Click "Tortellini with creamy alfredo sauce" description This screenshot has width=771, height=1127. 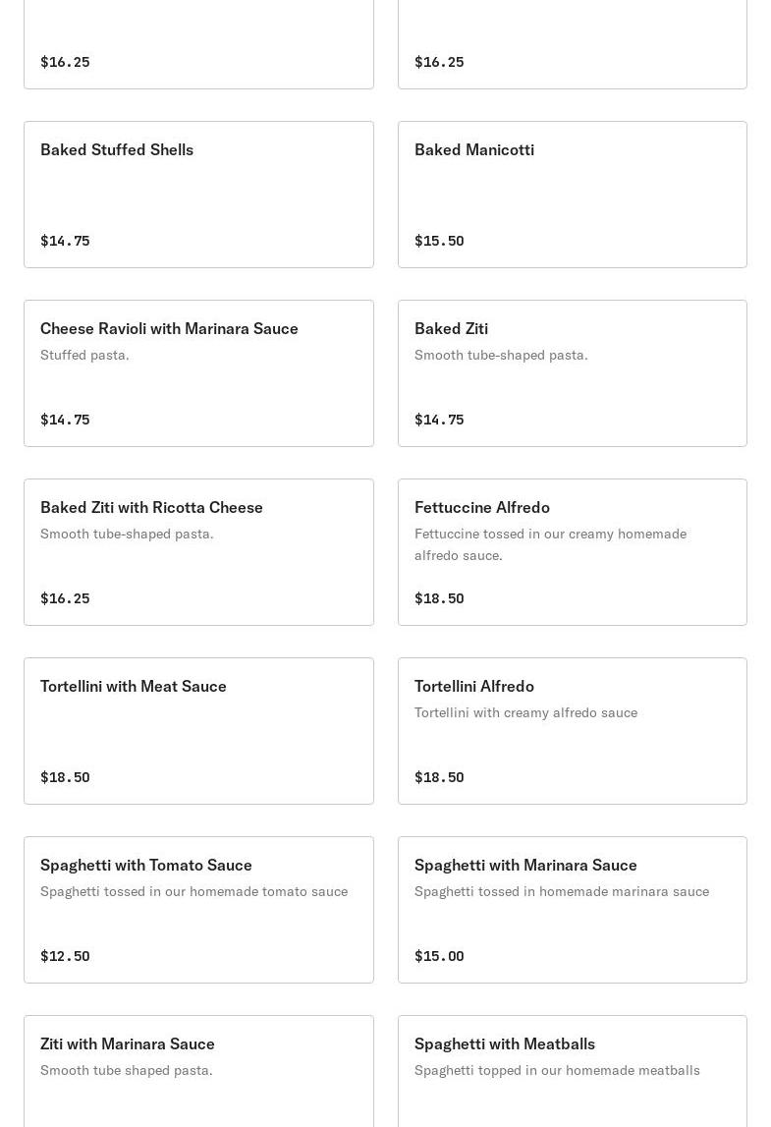(525, 712)
